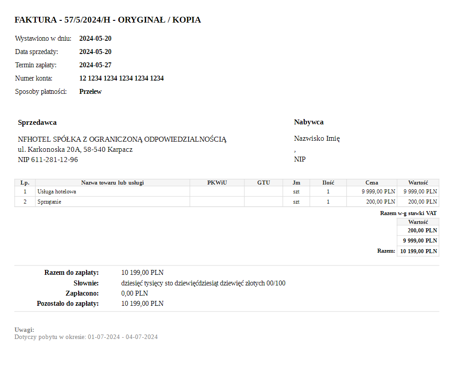Click the PKWiU column header

pos(217,182)
